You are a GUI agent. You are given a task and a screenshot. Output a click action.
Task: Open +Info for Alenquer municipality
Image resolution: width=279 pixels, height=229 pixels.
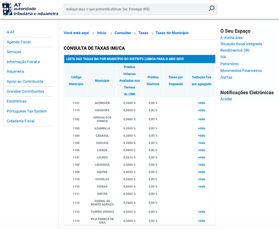point(202,103)
